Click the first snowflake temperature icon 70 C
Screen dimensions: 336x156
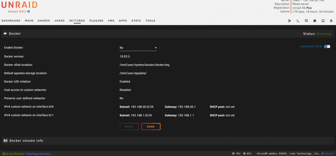click(x=234, y=154)
